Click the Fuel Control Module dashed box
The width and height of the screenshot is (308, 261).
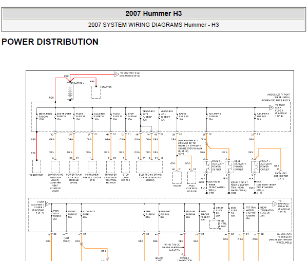191,178
